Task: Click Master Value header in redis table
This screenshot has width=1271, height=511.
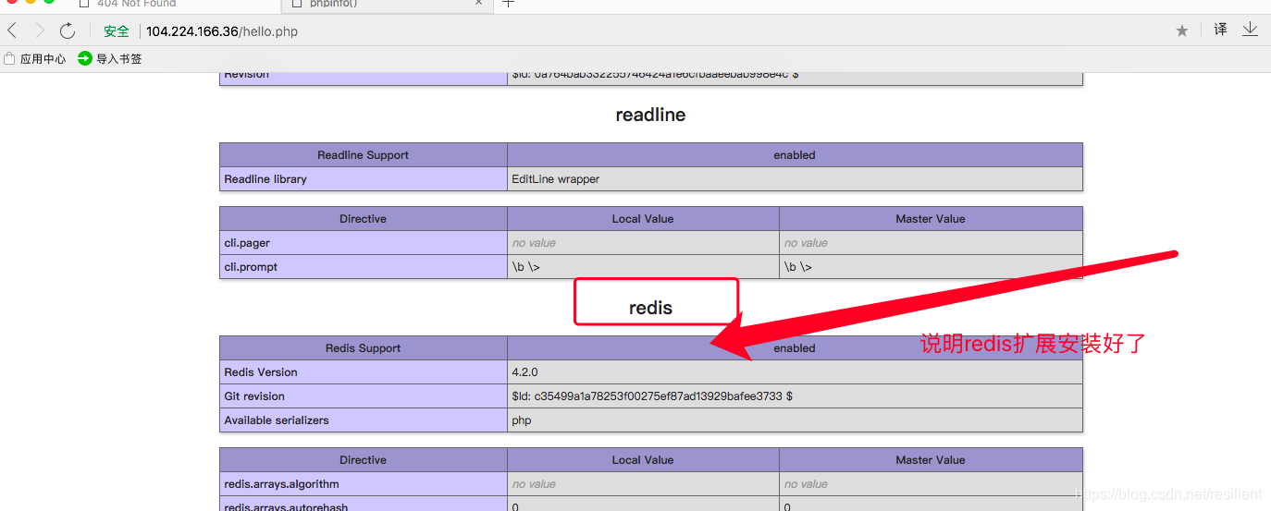Action: click(931, 460)
